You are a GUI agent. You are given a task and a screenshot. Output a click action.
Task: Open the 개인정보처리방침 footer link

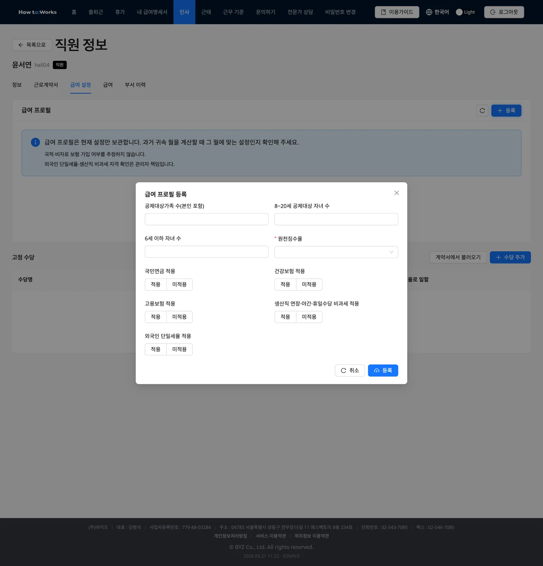230,536
